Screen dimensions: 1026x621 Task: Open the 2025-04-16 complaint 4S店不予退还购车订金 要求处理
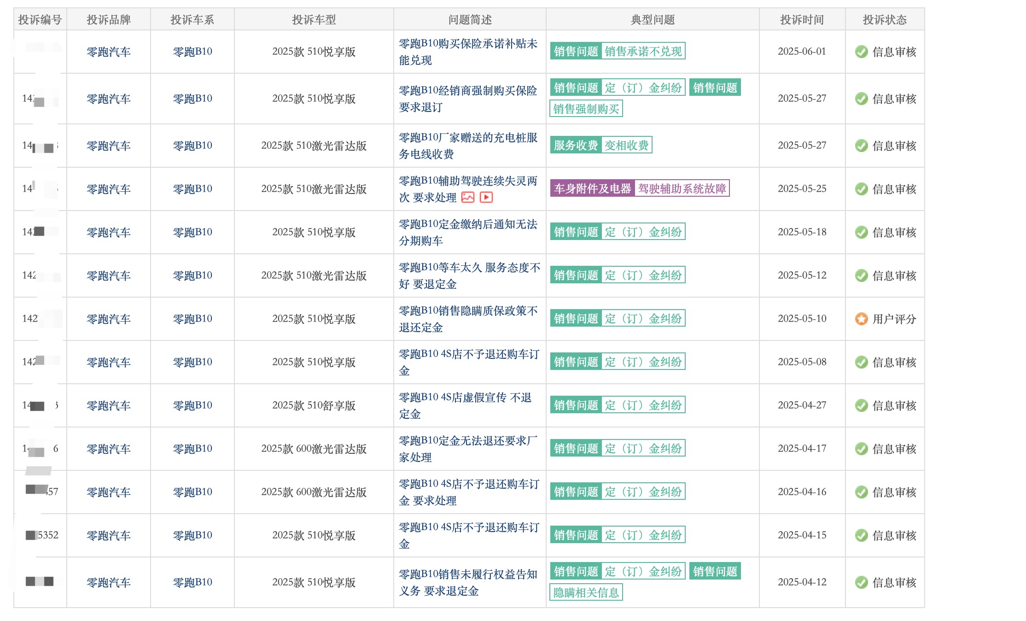469,492
